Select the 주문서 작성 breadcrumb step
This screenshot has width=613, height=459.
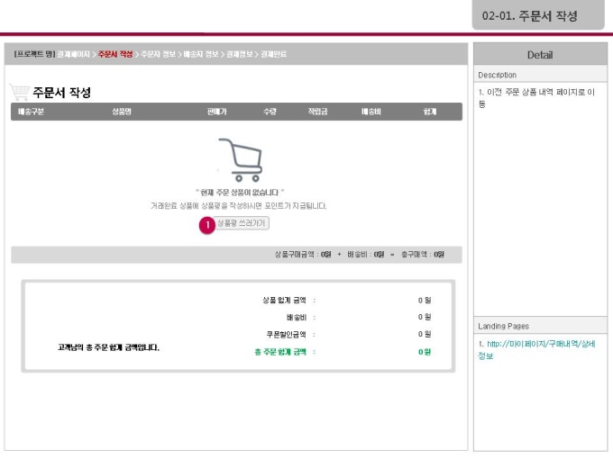click(114, 55)
